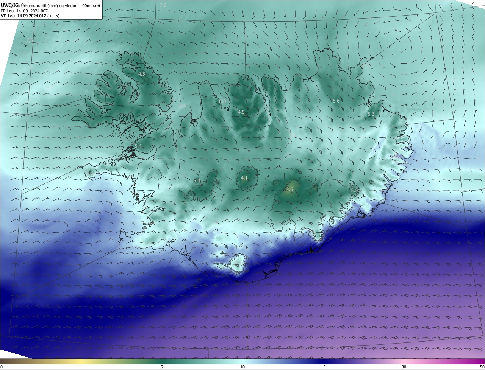
Task: Click the 9.7 value label on the map
Action: point(49,87)
